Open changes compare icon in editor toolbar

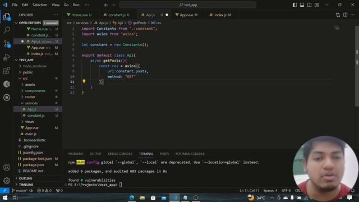[338, 15]
